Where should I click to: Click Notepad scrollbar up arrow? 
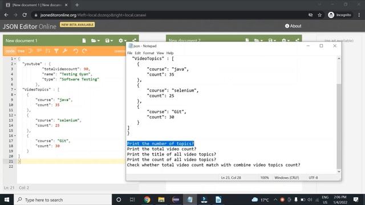(x=339, y=59)
